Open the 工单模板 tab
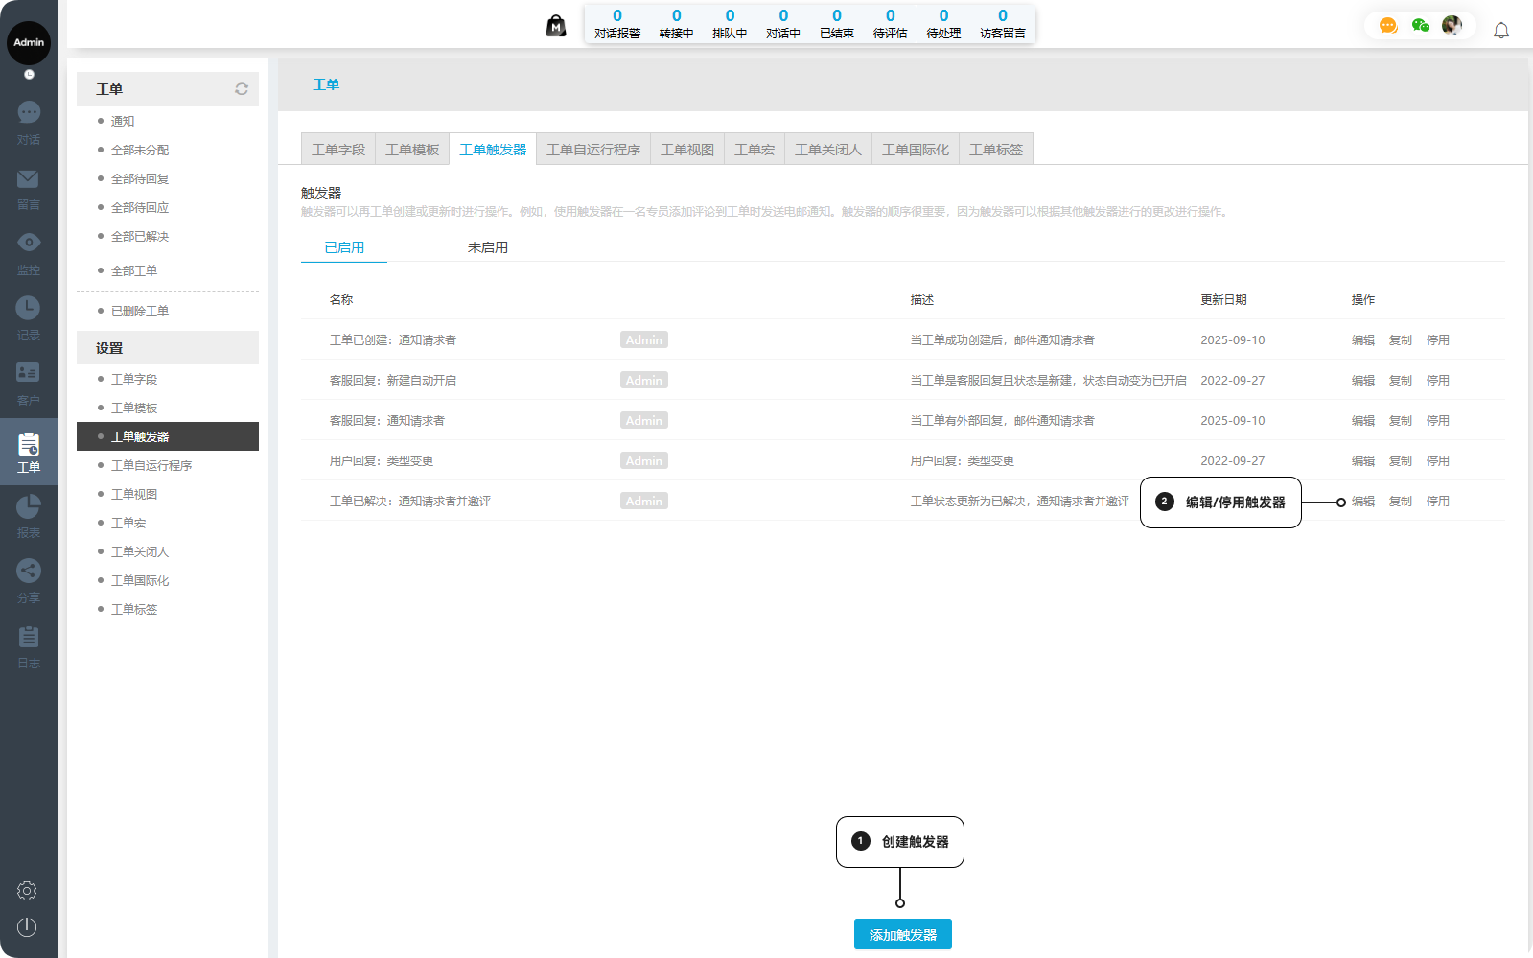 point(412,150)
